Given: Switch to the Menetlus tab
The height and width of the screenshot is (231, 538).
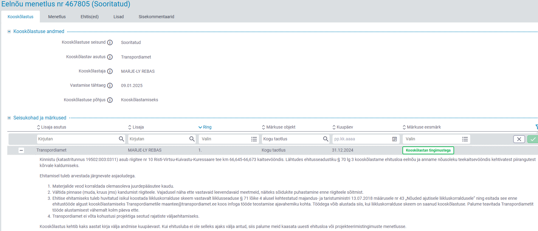Looking at the screenshot, I should 57,17.
